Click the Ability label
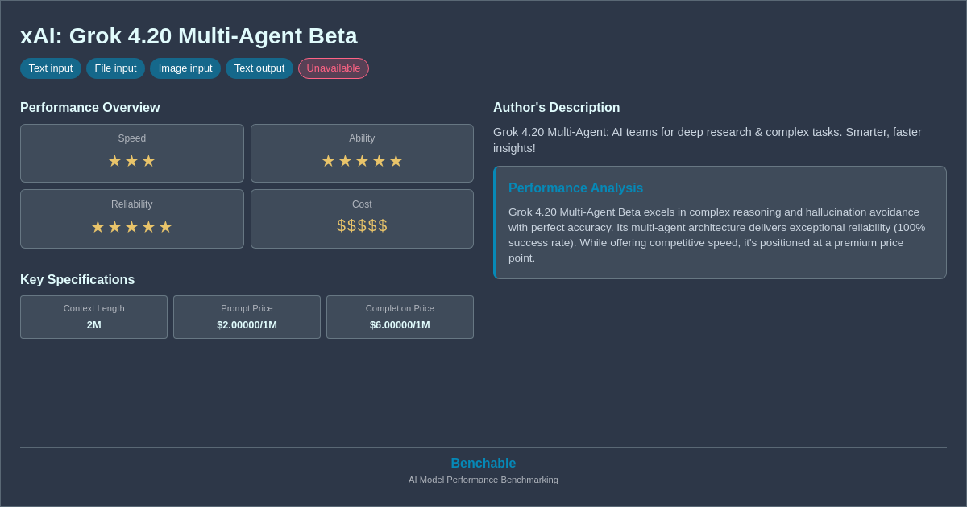Image resolution: width=967 pixels, height=507 pixels. point(362,138)
